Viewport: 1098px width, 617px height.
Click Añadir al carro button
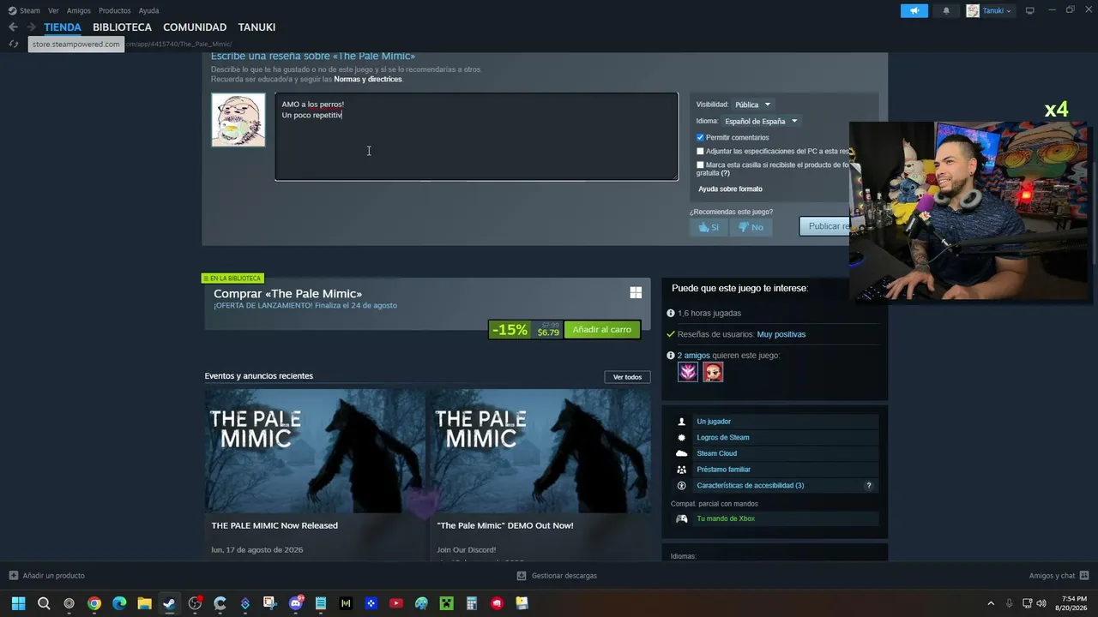(602, 330)
